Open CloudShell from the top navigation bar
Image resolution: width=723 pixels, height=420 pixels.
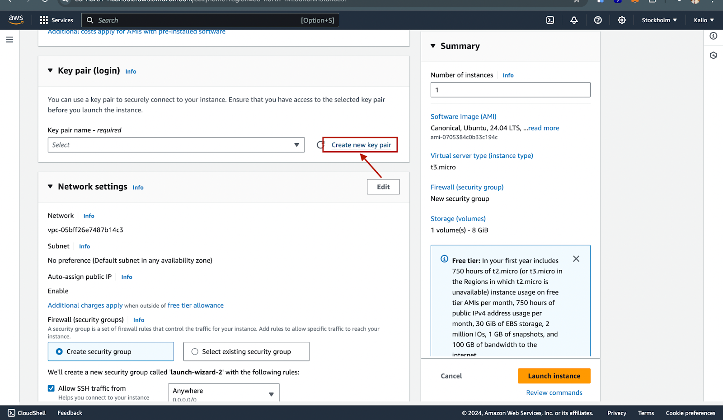tap(550, 20)
